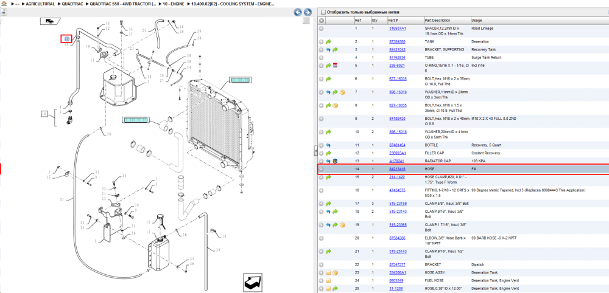
Task: Go to next diagram with forward arrow
Action: tap(307, 12)
